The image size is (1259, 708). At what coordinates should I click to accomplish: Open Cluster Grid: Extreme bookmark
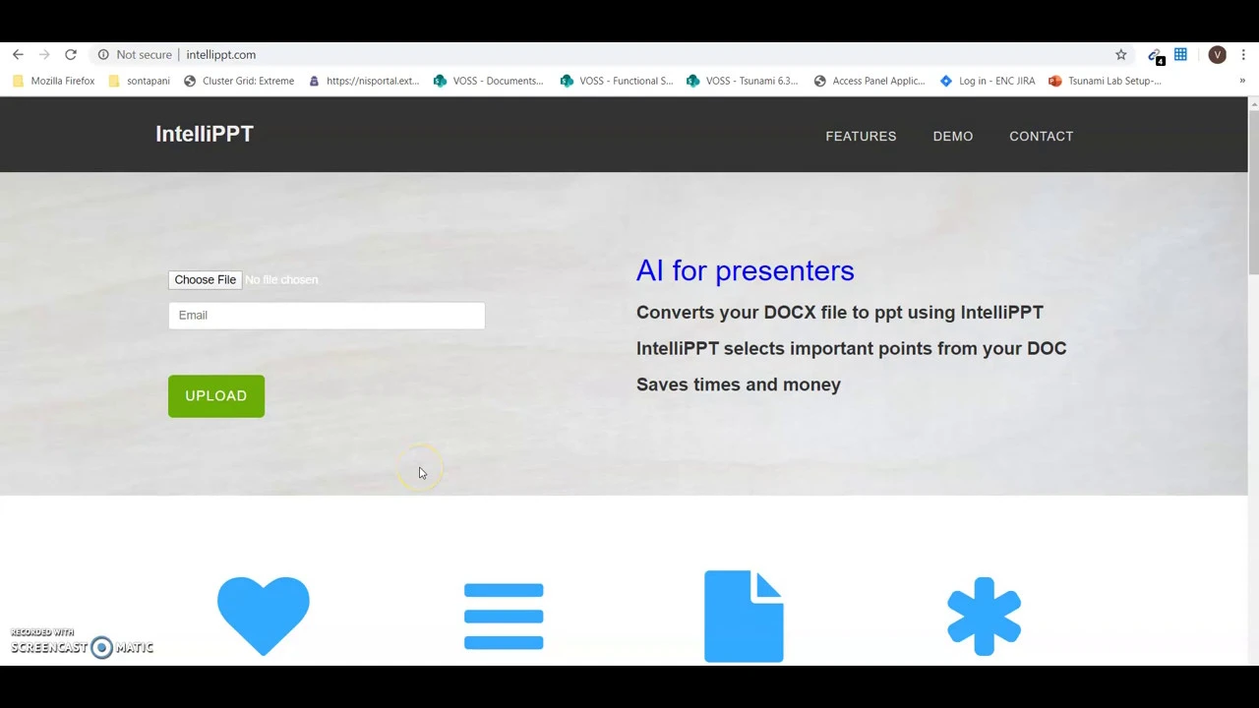pos(239,81)
